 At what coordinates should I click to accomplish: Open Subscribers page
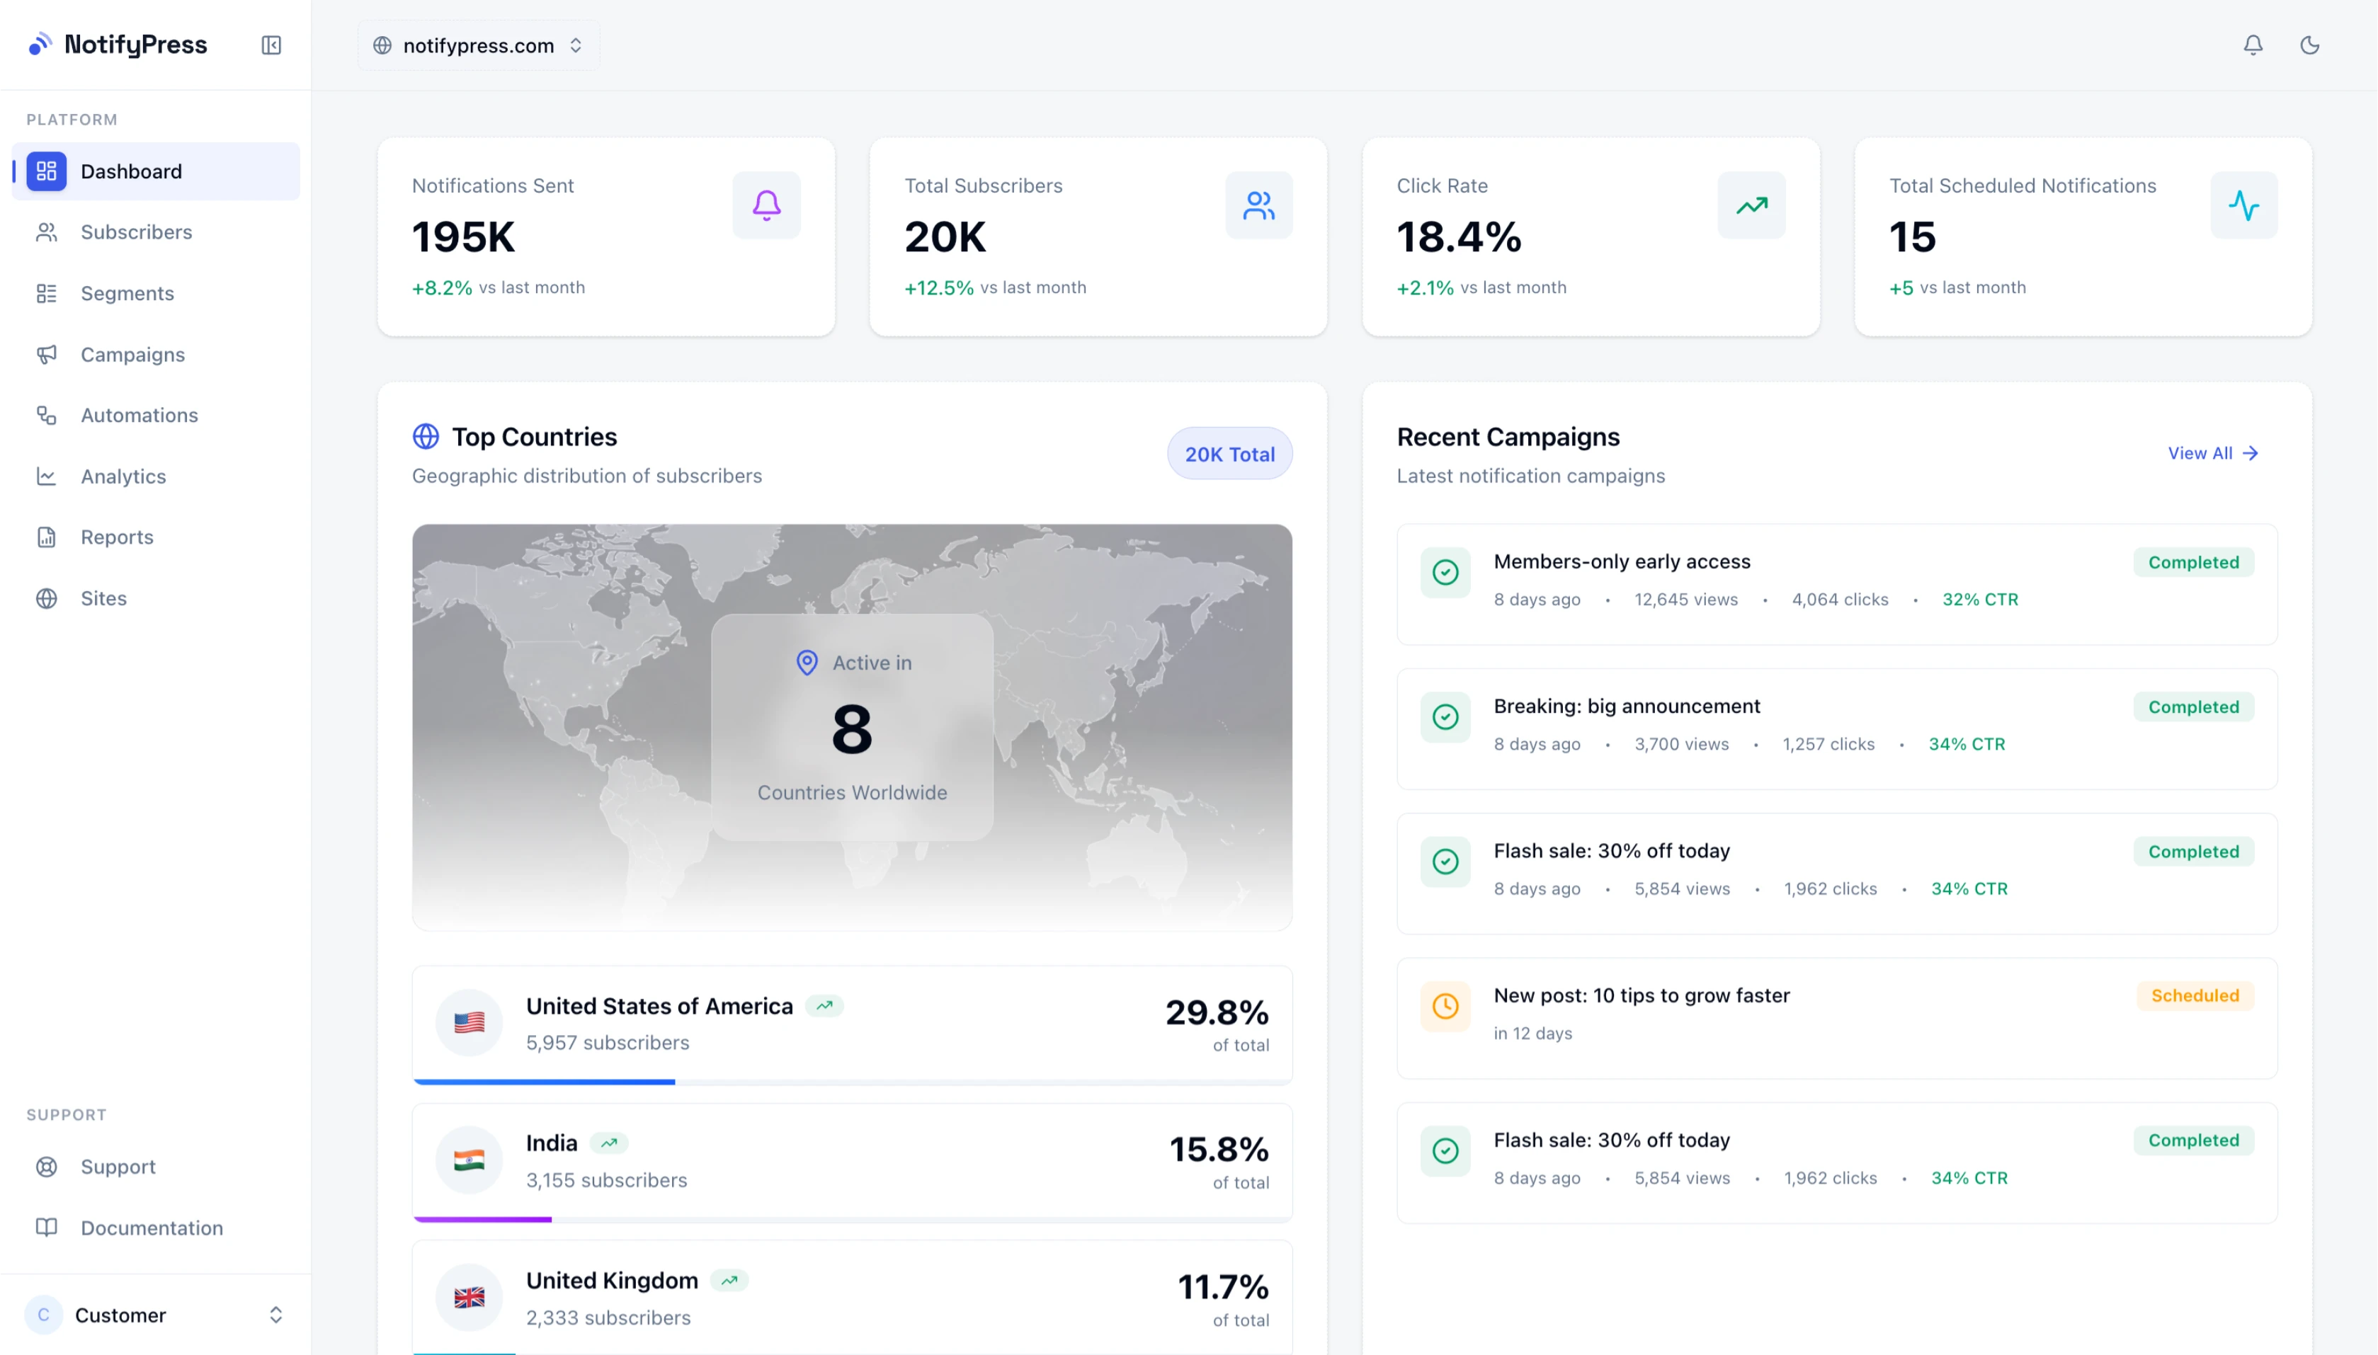pos(155,231)
